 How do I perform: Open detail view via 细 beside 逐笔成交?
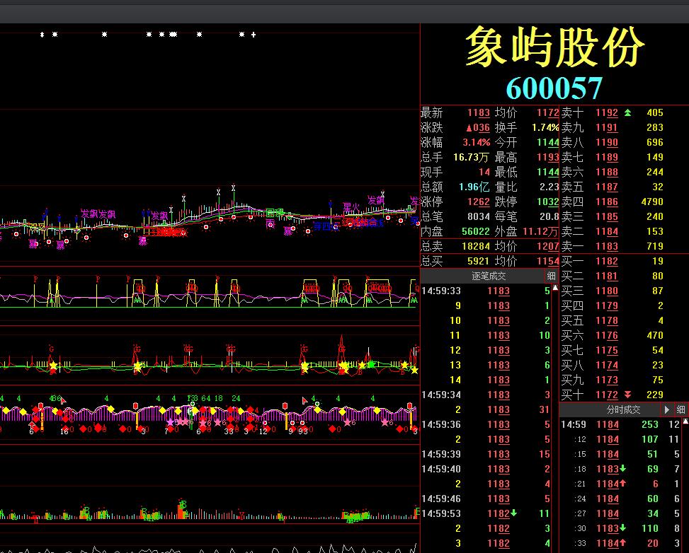click(551, 276)
